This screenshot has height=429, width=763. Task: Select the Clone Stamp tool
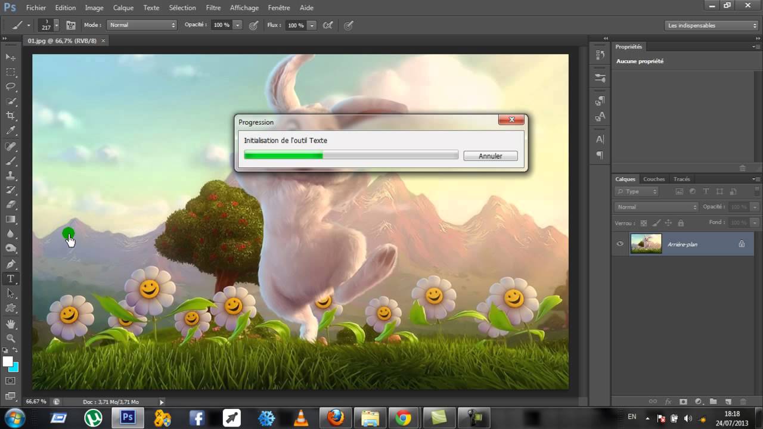(11, 176)
